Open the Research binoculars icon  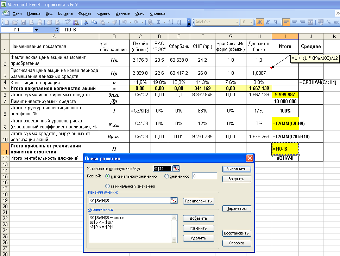click(76, 22)
